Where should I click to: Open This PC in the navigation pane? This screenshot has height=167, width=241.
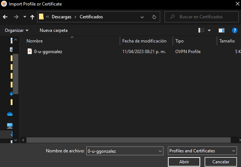pos(10,126)
